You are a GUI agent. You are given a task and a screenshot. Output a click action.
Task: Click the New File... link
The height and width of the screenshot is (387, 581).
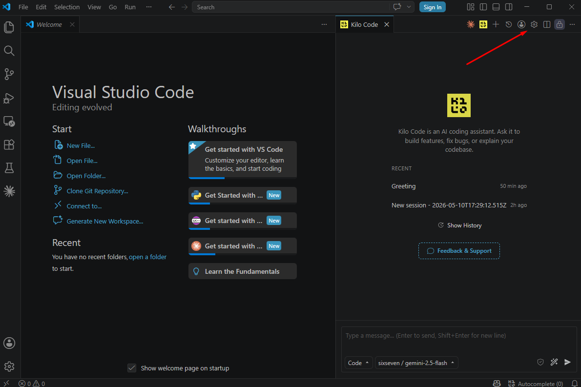[x=81, y=145]
